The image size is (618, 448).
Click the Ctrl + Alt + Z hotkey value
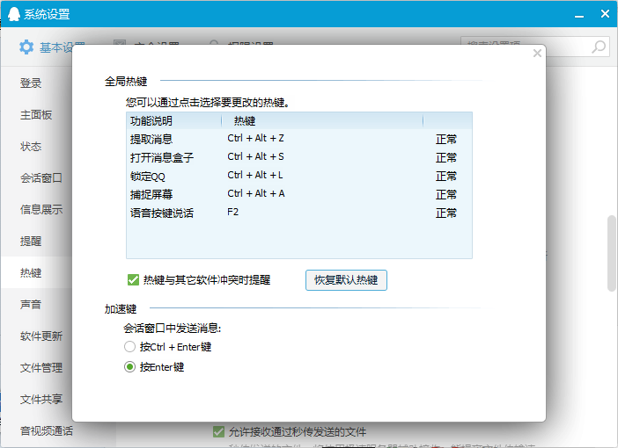[x=255, y=138]
